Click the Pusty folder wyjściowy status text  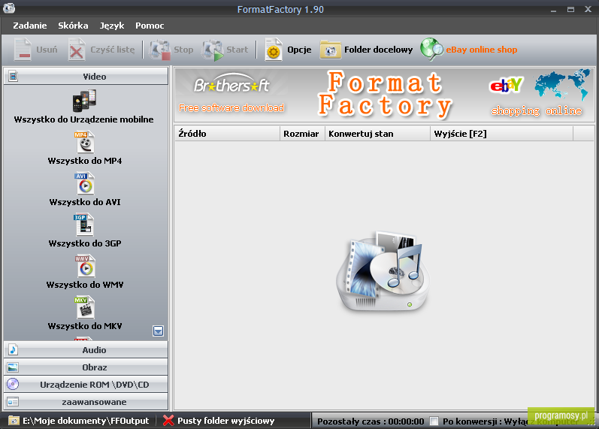pyautogui.click(x=225, y=421)
